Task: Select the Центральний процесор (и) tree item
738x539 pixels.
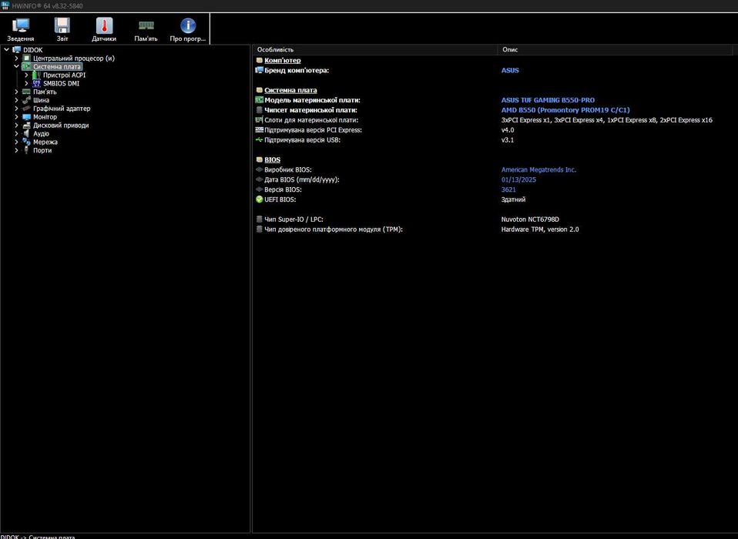Action: (x=74, y=59)
